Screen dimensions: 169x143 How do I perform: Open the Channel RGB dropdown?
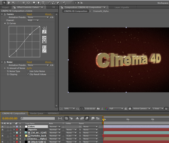click(x=33, y=20)
